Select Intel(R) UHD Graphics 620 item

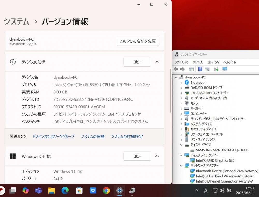tap(215, 160)
